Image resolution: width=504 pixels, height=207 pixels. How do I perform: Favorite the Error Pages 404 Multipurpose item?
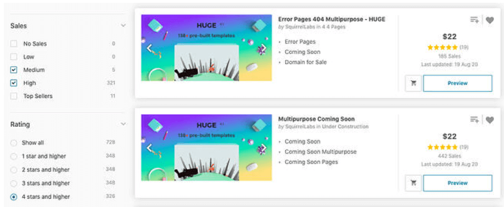click(490, 20)
